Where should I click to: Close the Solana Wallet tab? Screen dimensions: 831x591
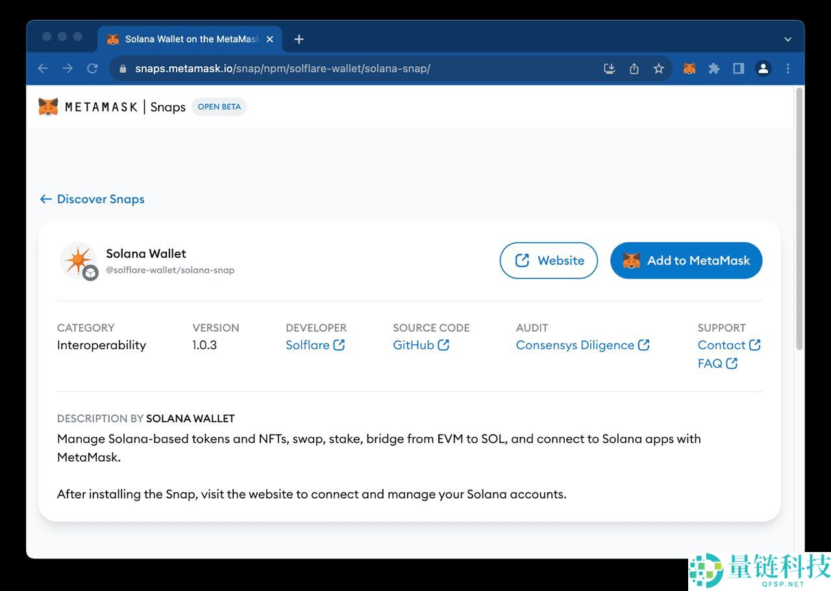[270, 40]
